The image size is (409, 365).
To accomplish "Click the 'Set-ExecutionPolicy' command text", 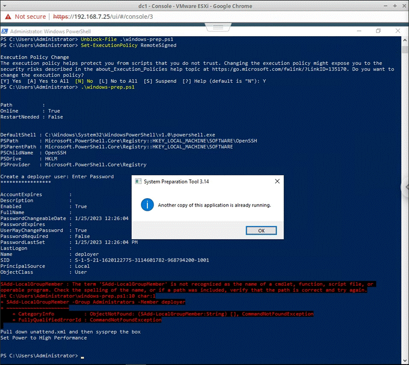I will tap(109, 45).
